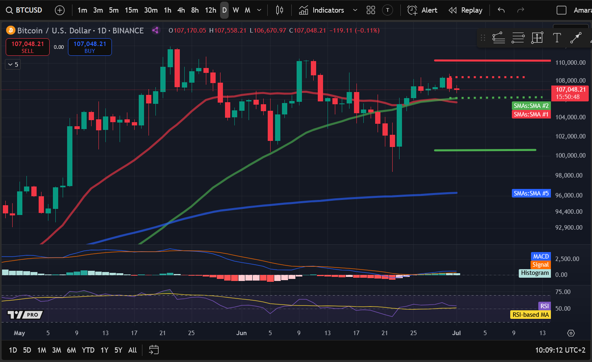Select the horizontal lines drawing tool
Screen dimensions: 592x362
coord(518,38)
